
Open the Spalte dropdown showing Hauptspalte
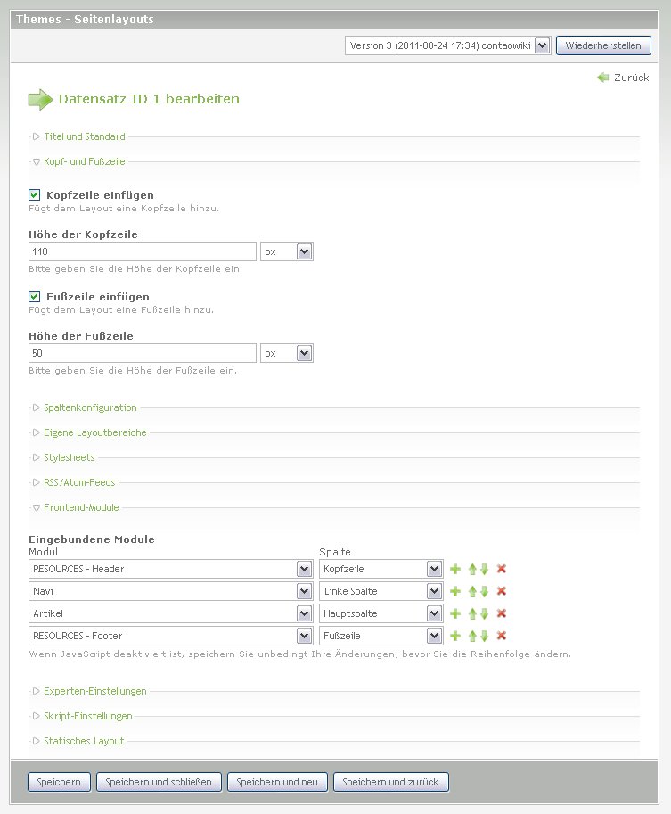(x=381, y=613)
